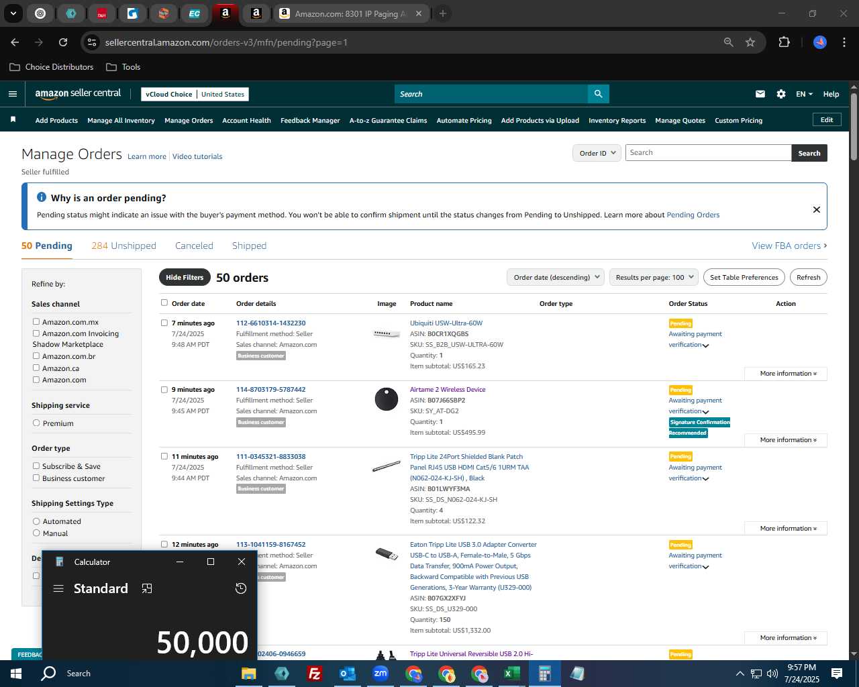Open a new browser tab with plus button
The width and height of the screenshot is (859, 687).
coord(443,13)
